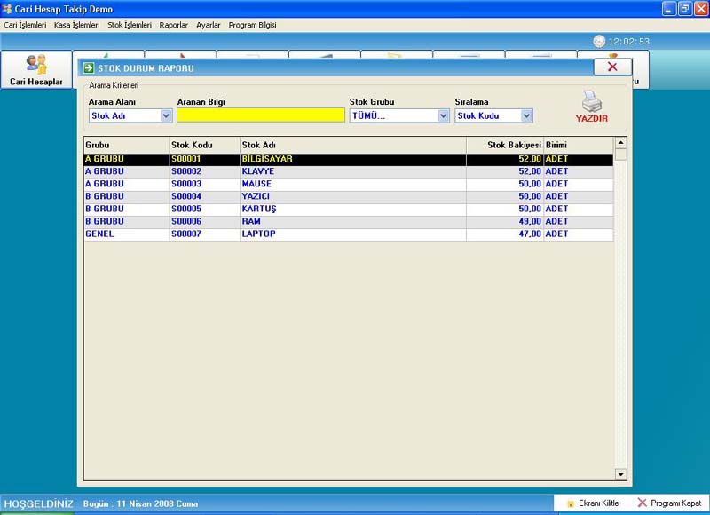Open the Stok Grubu dropdown
The width and height of the screenshot is (710, 515).
(x=444, y=115)
